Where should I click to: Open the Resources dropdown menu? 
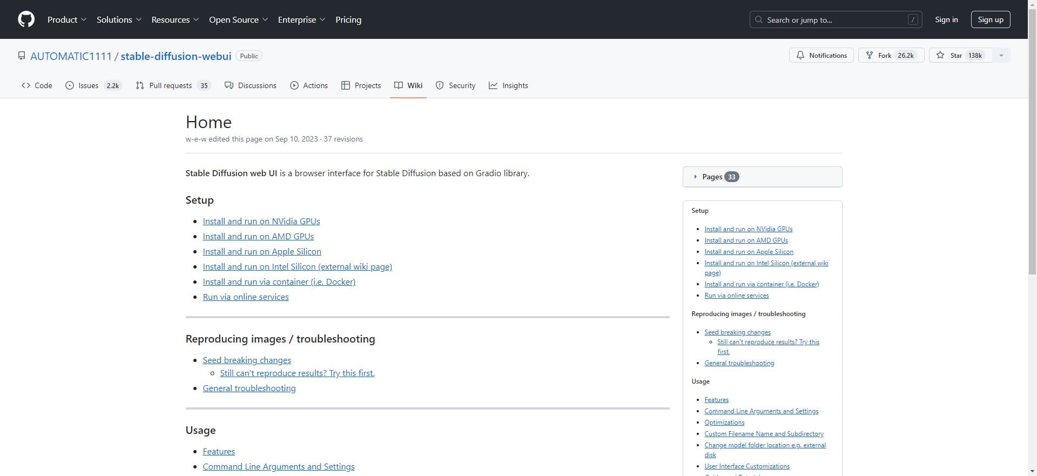pos(175,19)
